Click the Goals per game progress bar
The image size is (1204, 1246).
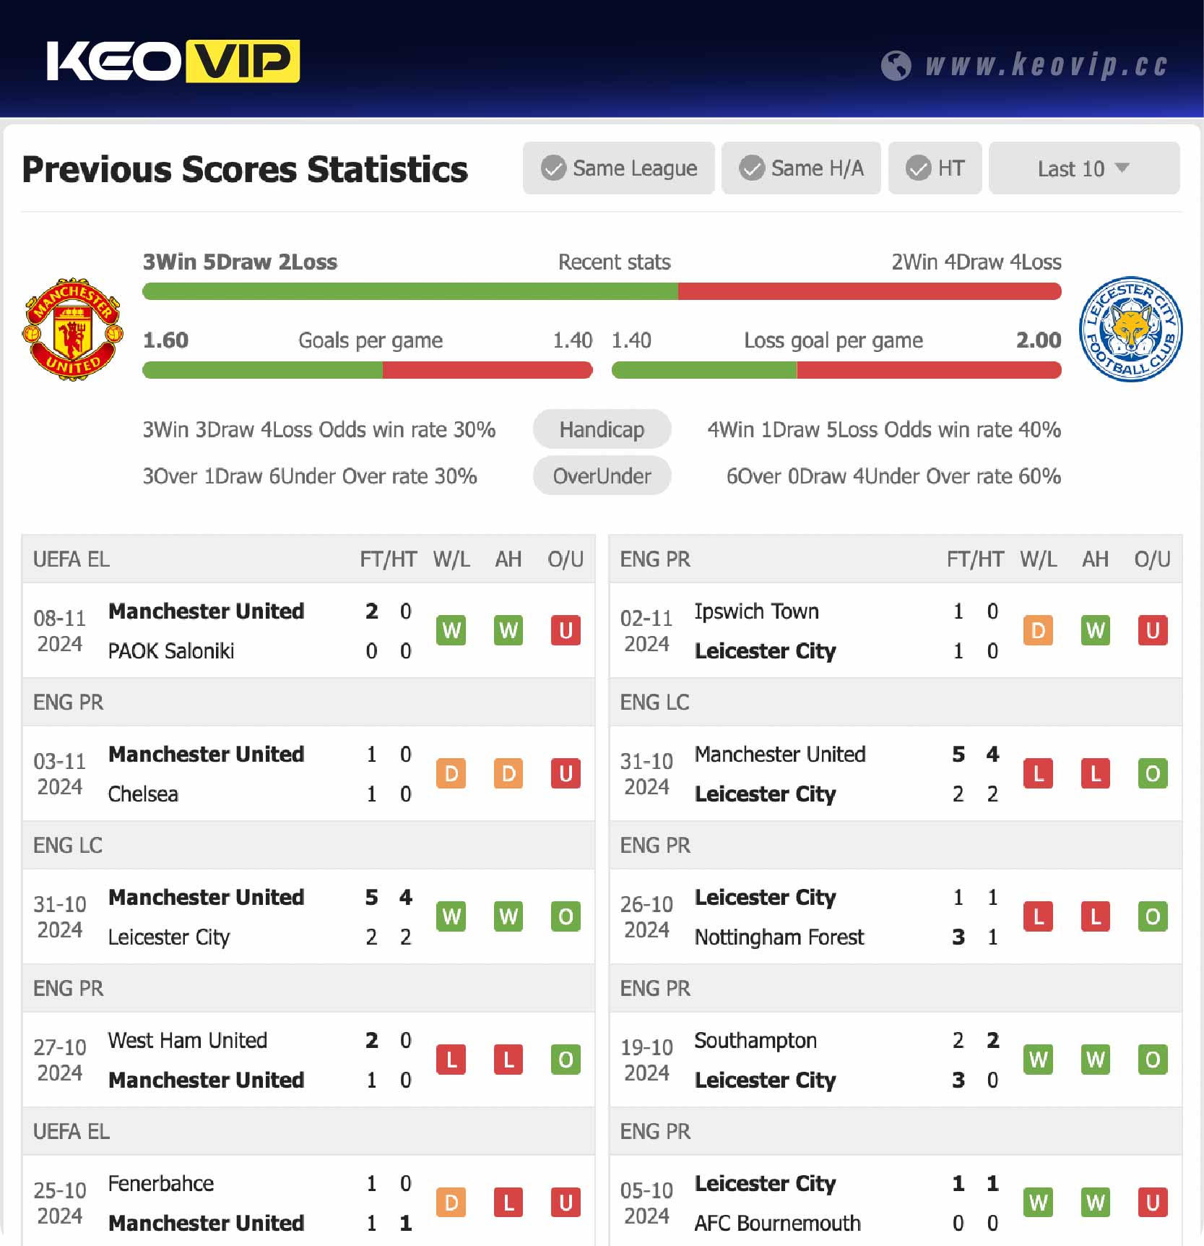[x=368, y=370]
